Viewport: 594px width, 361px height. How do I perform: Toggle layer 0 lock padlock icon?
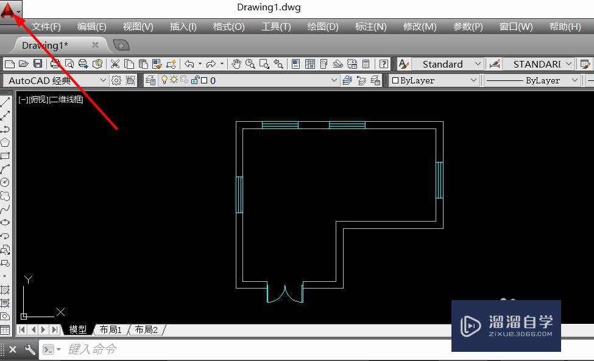(x=195, y=80)
